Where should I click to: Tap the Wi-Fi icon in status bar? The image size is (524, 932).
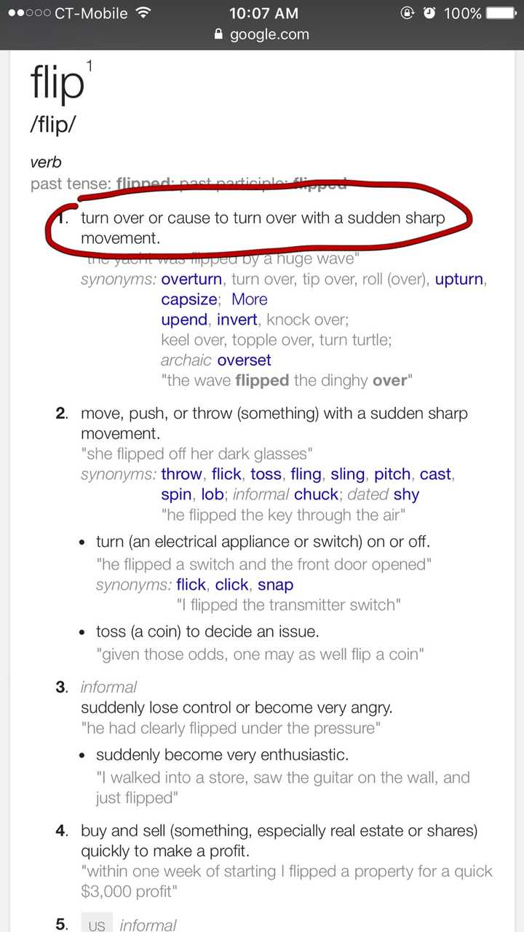click(x=143, y=13)
